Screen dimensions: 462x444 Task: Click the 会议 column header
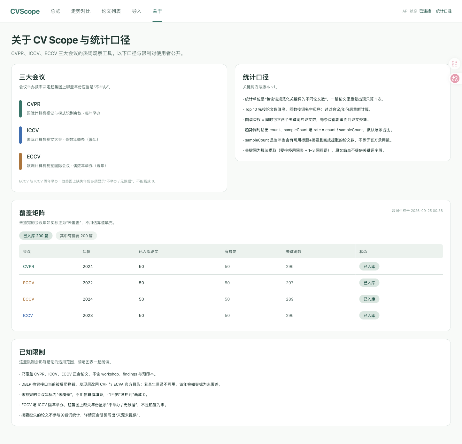tap(27, 252)
